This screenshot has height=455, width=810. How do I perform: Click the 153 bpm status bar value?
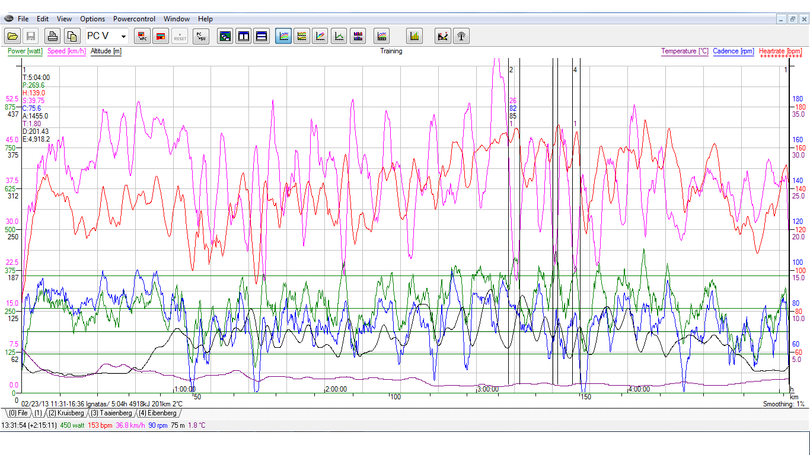[x=100, y=425]
